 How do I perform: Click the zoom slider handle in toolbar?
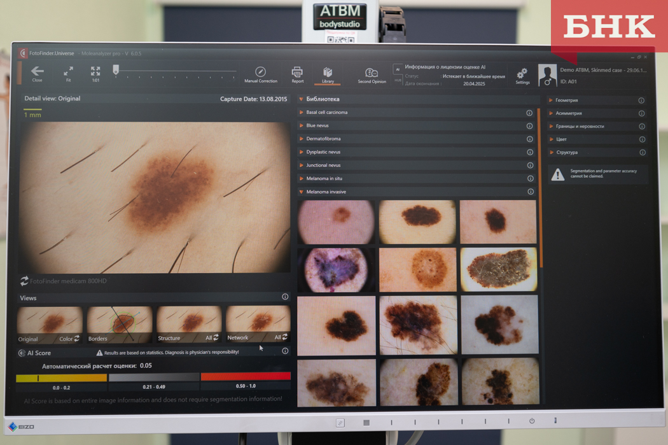coord(116,69)
